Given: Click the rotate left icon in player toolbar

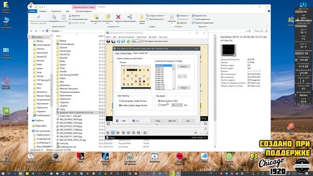Looking at the screenshot, I should tap(118, 41).
